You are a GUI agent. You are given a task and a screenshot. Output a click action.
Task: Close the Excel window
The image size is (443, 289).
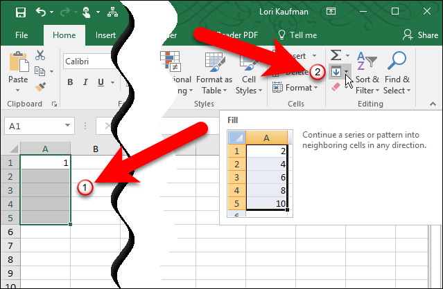tap(427, 11)
